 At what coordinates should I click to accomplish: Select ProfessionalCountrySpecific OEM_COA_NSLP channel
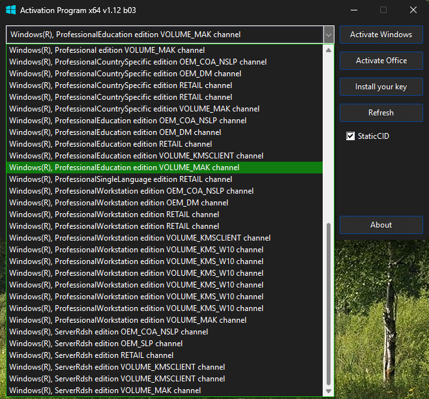(164, 62)
